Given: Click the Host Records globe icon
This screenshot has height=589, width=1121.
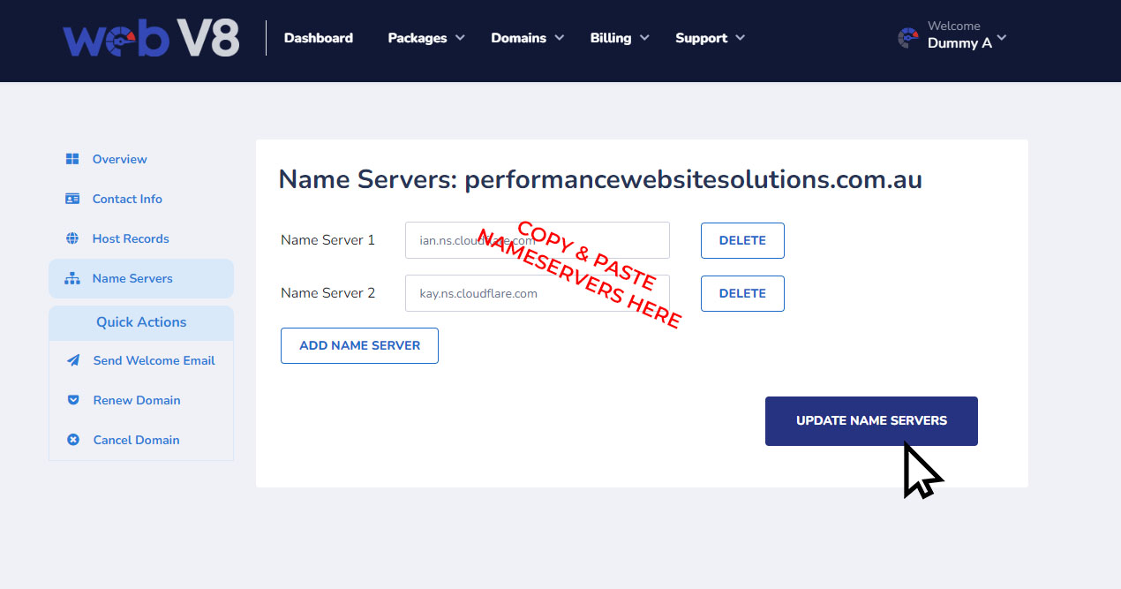Looking at the screenshot, I should click(72, 238).
